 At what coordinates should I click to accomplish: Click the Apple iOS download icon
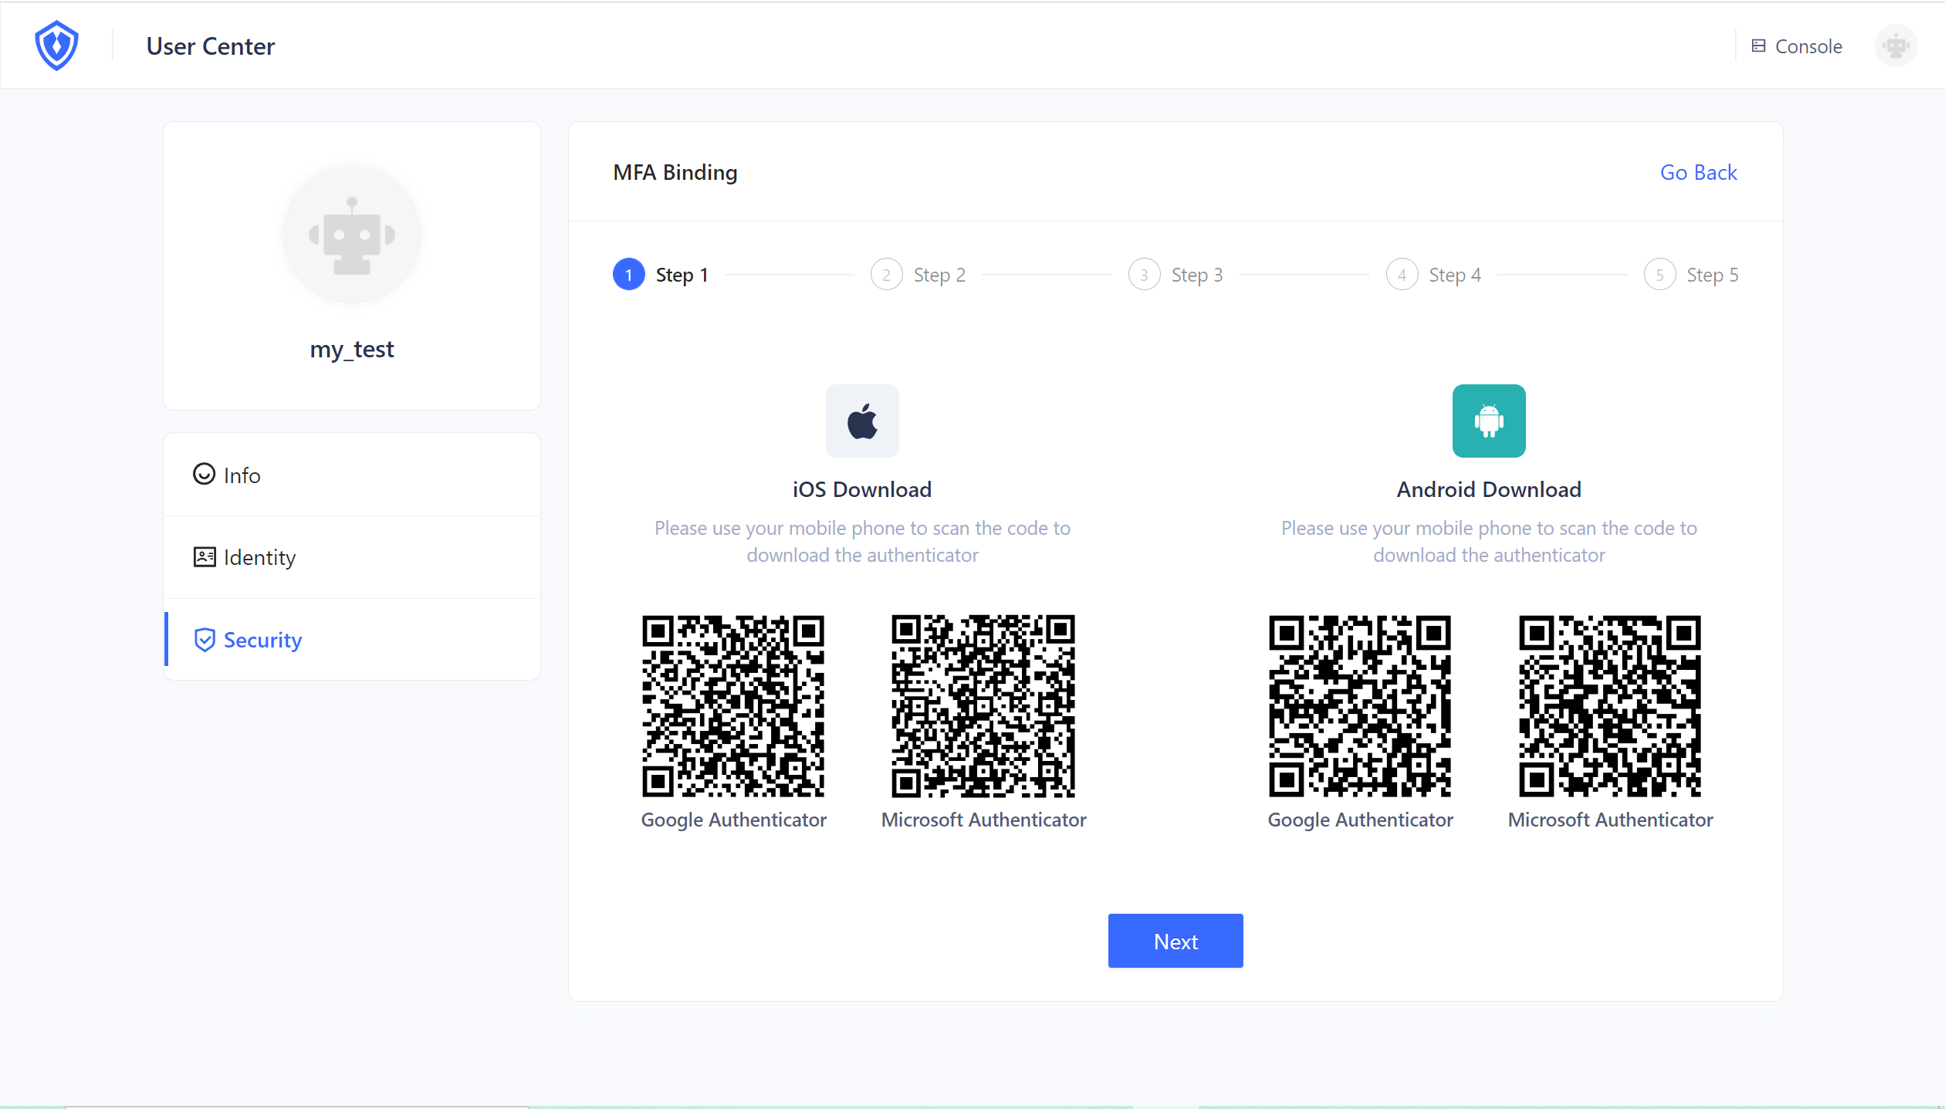pyautogui.click(x=862, y=421)
